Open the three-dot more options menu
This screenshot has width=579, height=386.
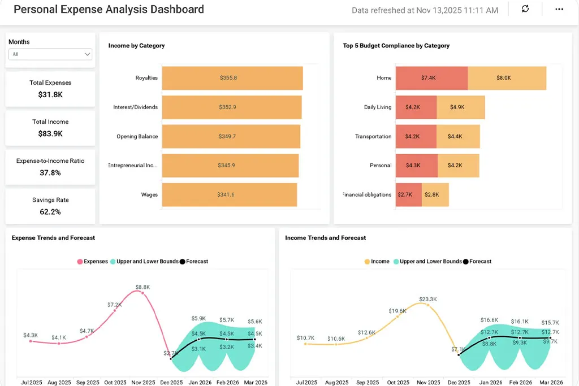[x=559, y=9]
